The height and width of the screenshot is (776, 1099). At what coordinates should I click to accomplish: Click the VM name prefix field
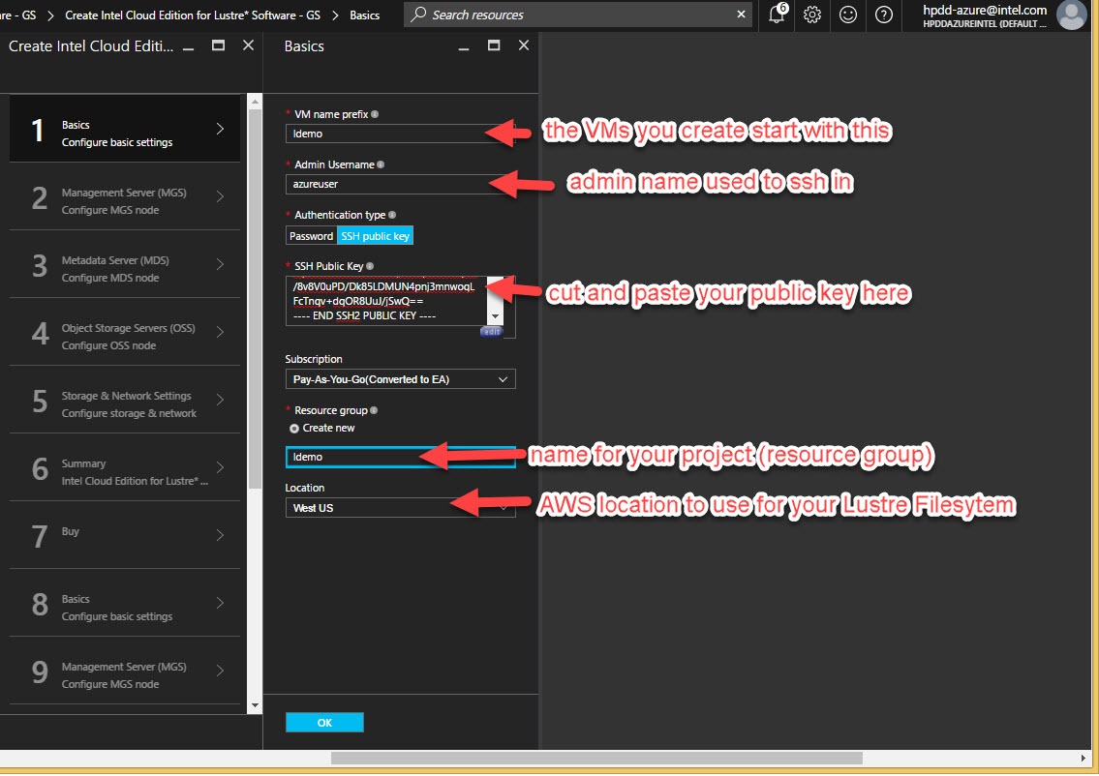click(x=400, y=134)
